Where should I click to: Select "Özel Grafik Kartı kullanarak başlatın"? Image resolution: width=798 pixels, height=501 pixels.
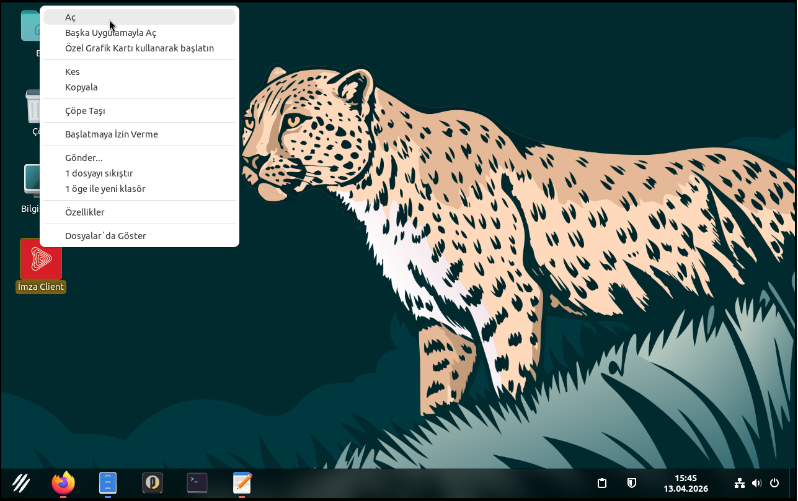[140, 48]
